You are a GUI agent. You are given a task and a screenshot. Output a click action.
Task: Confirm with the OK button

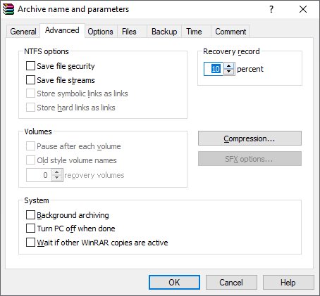(x=174, y=283)
